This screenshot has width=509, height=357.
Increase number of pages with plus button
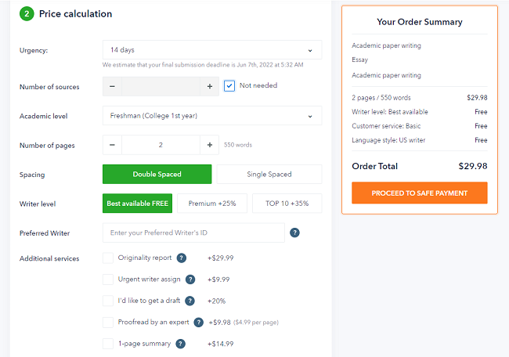coord(210,145)
